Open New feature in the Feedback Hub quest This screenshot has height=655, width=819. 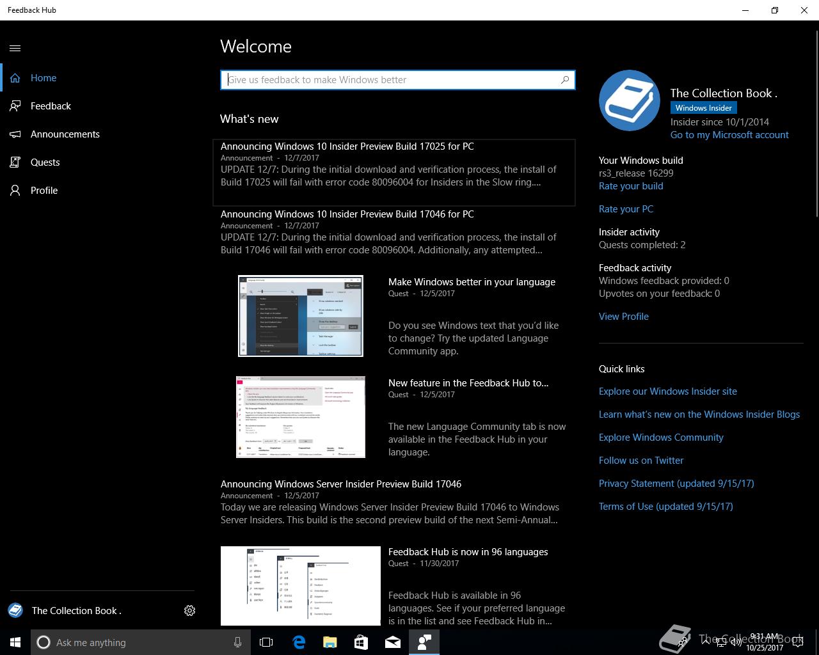click(468, 383)
